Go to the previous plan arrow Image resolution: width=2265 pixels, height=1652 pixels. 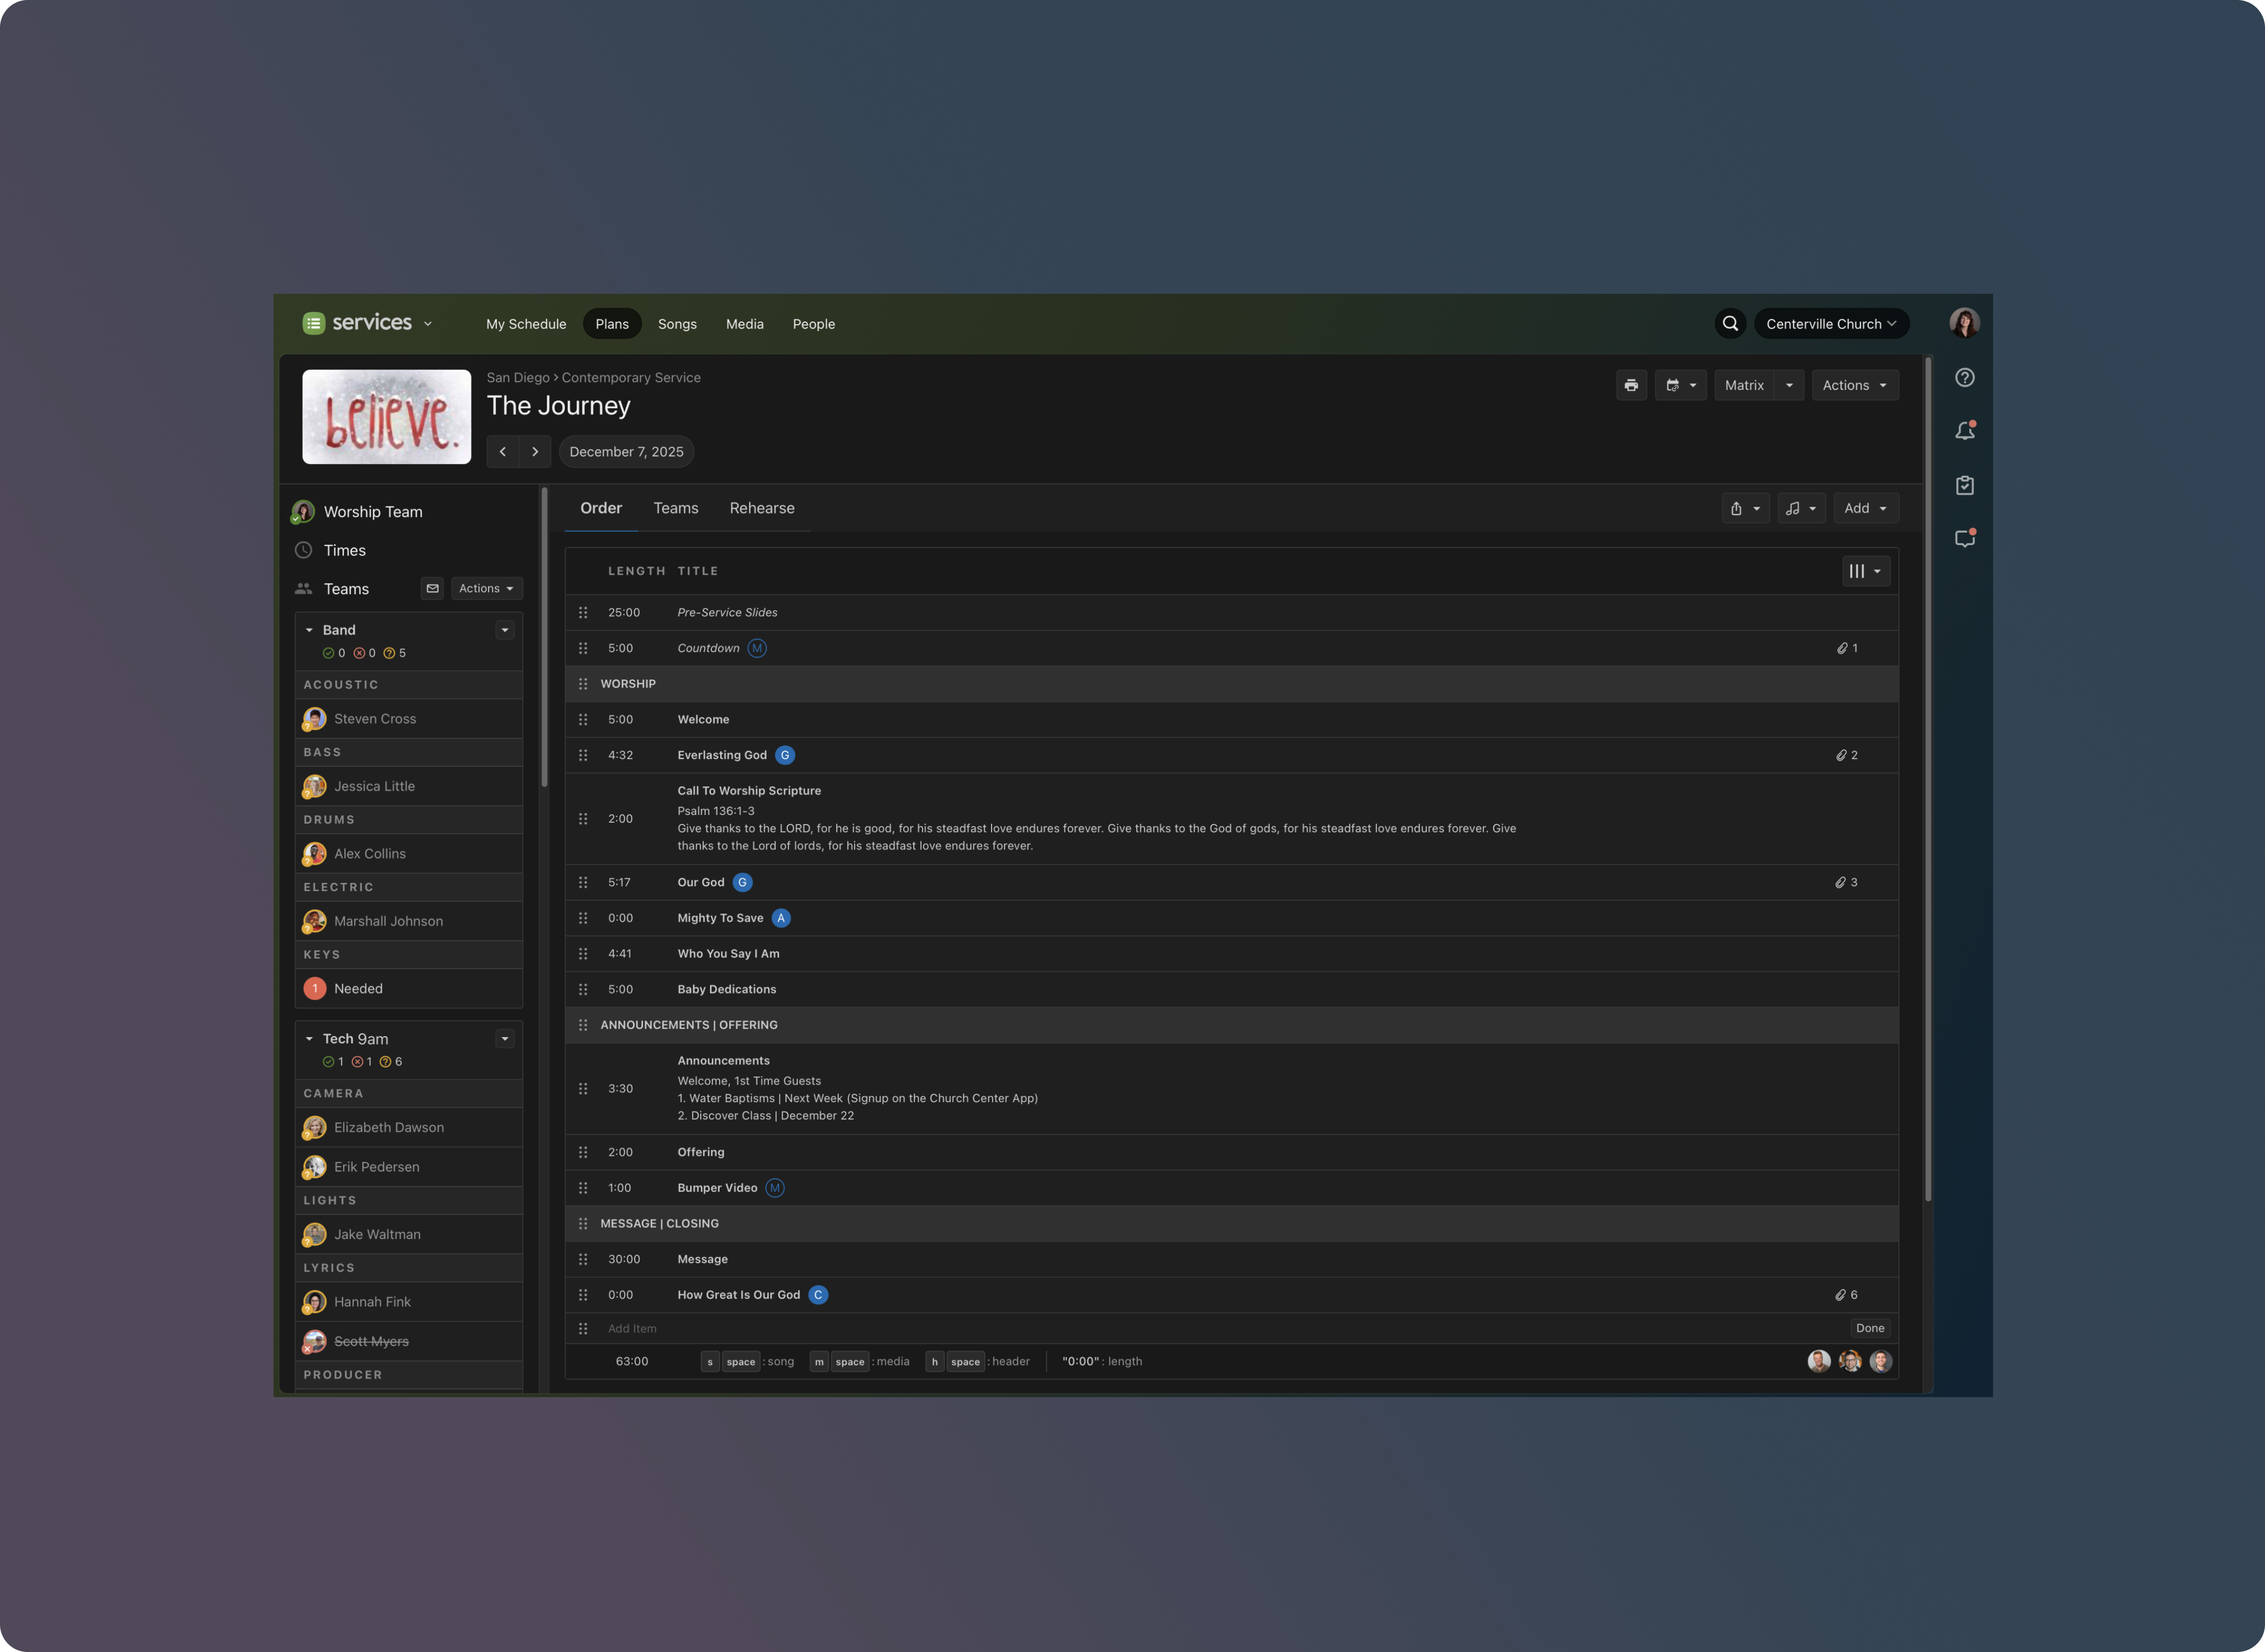503,452
